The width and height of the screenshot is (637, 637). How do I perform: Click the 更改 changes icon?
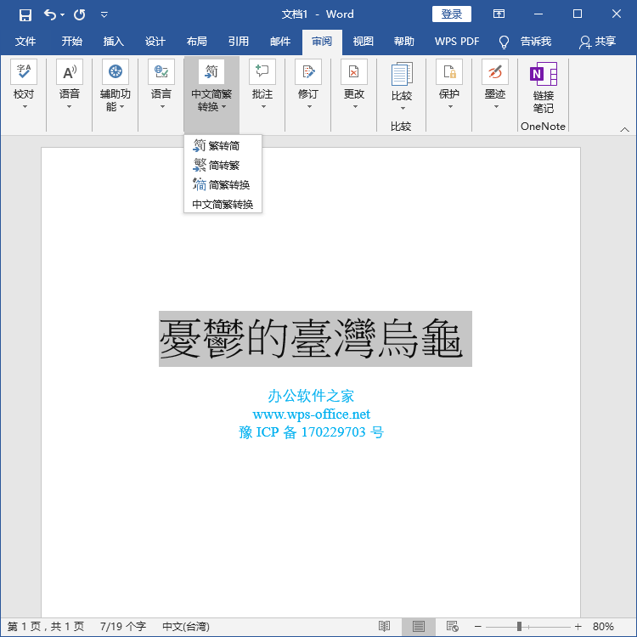point(354,72)
